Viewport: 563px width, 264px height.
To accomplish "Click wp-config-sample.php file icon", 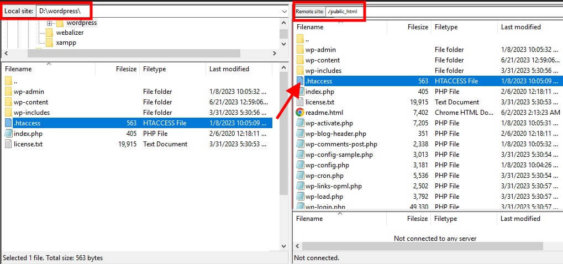I will [x=300, y=155].
